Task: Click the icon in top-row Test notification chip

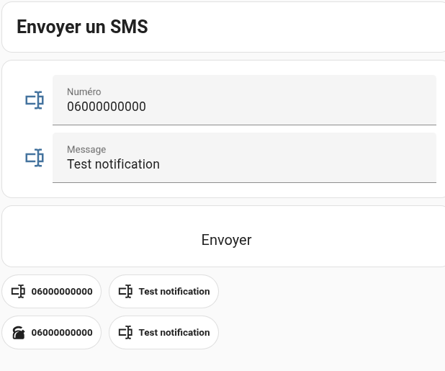Action: tap(125, 291)
